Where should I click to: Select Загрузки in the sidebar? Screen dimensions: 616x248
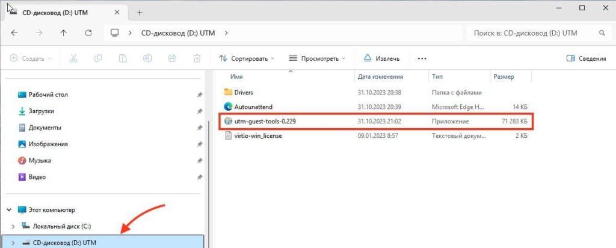coord(42,111)
